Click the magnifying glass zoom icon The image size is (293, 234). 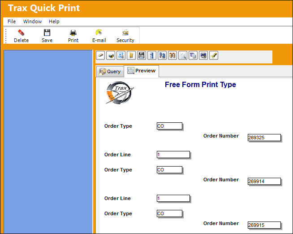183,55
